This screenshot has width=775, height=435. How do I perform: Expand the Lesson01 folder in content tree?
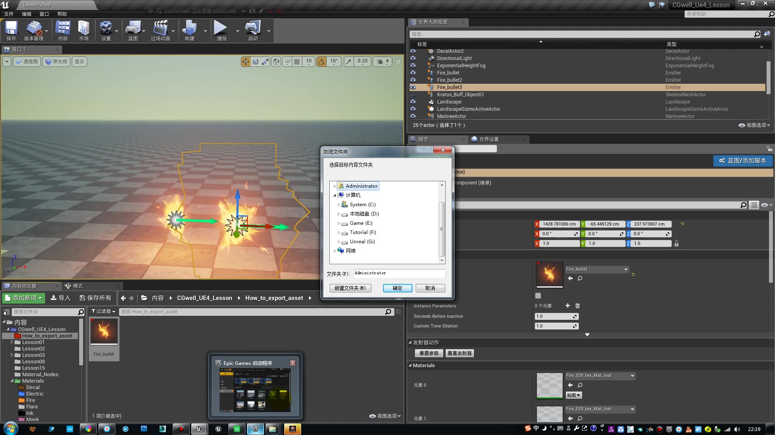(x=12, y=342)
